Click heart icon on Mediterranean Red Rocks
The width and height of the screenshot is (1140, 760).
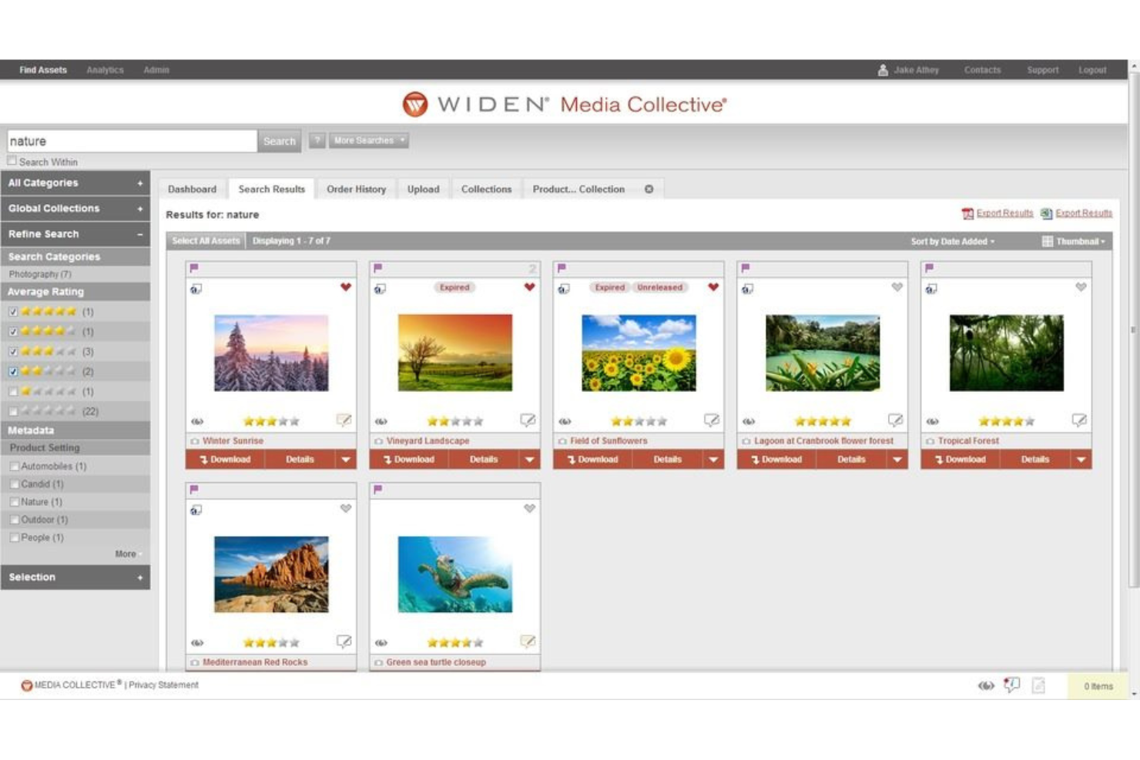346,508
